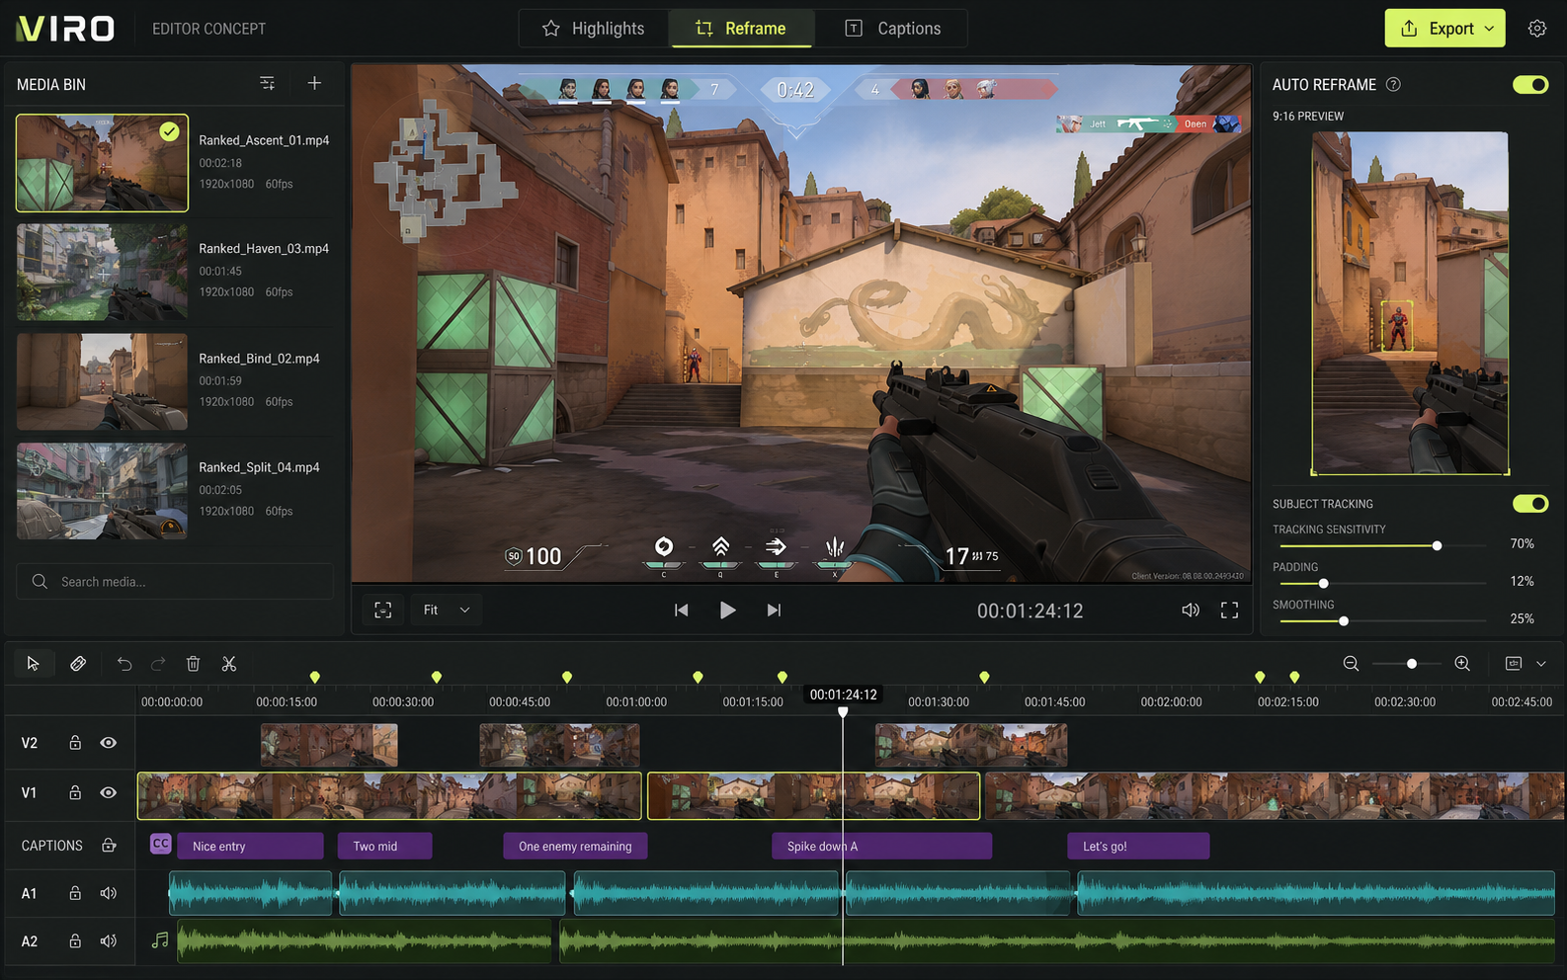
Task: Open Auto Reframe help icon
Action: (1393, 85)
